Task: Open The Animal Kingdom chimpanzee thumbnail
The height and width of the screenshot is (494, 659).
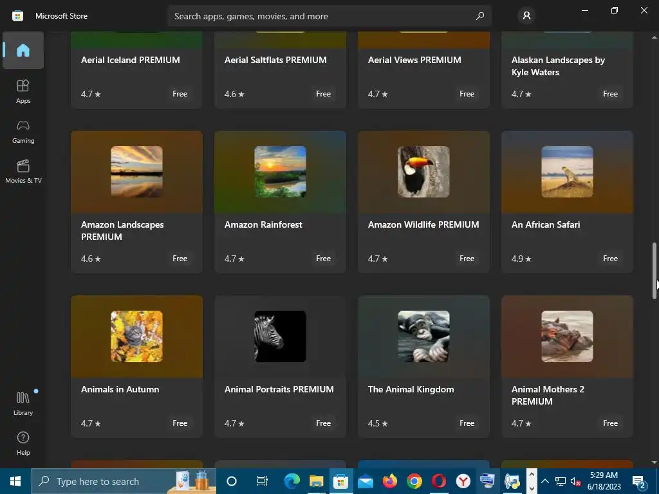Action: tap(423, 336)
